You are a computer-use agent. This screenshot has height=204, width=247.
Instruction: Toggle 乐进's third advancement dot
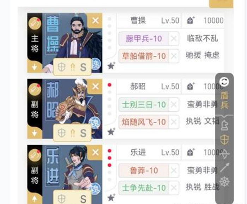tap(109, 165)
